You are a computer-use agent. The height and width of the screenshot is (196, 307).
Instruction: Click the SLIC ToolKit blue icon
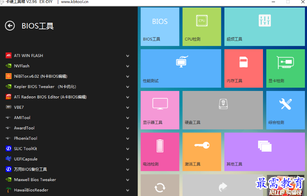[x=8, y=148]
